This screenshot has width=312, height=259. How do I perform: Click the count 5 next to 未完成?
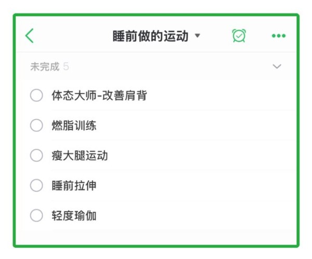point(66,66)
